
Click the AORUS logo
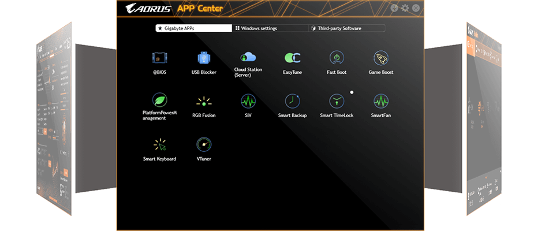click(148, 8)
